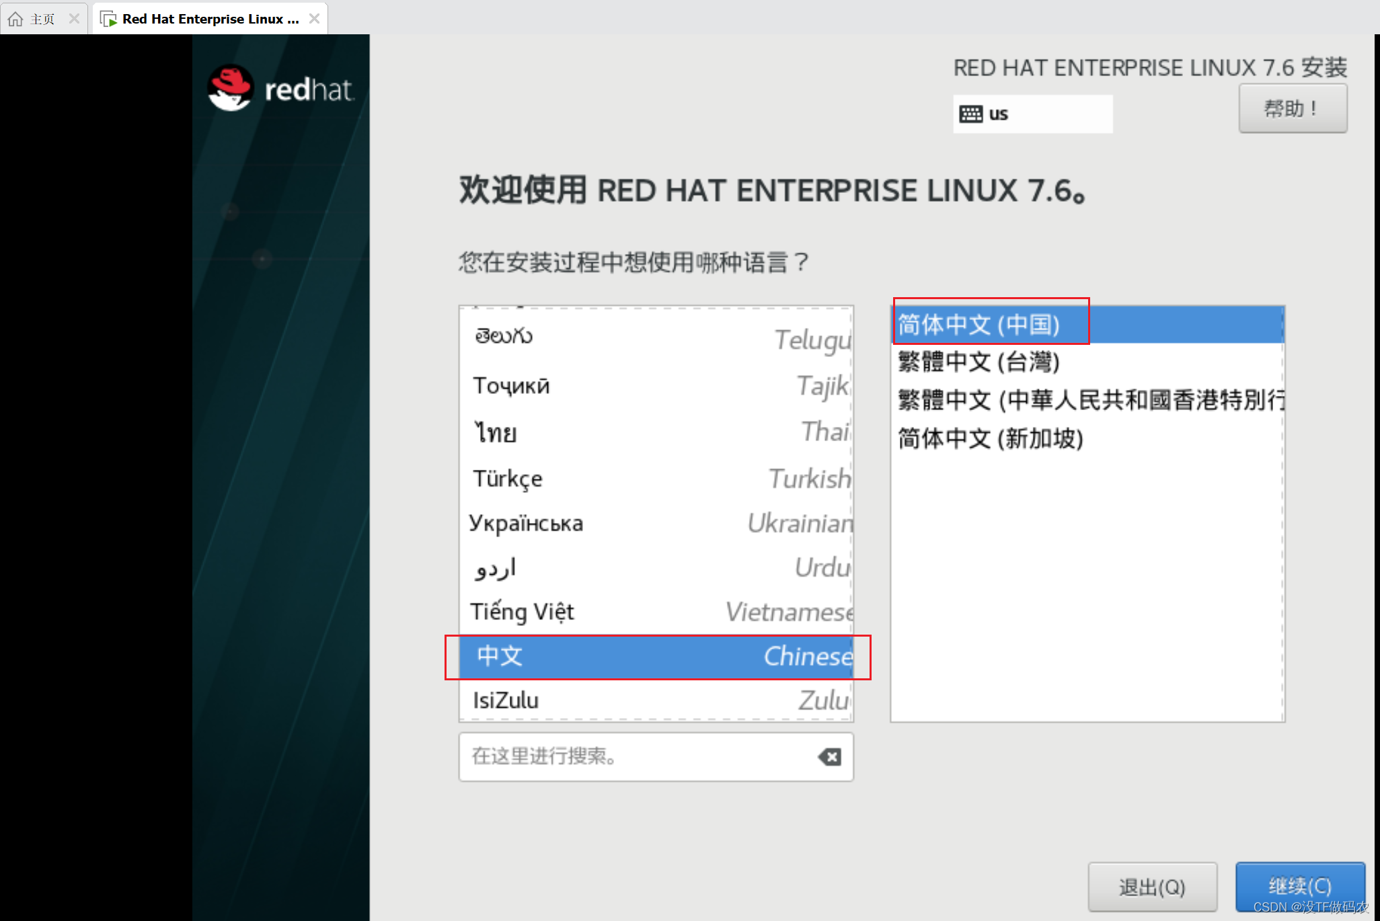Click the home icon in the 主页 tab
The width and height of the screenshot is (1380, 921).
(15, 19)
